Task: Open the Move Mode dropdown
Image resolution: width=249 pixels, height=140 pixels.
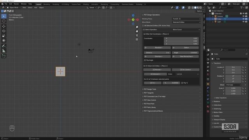Action: click(186, 22)
